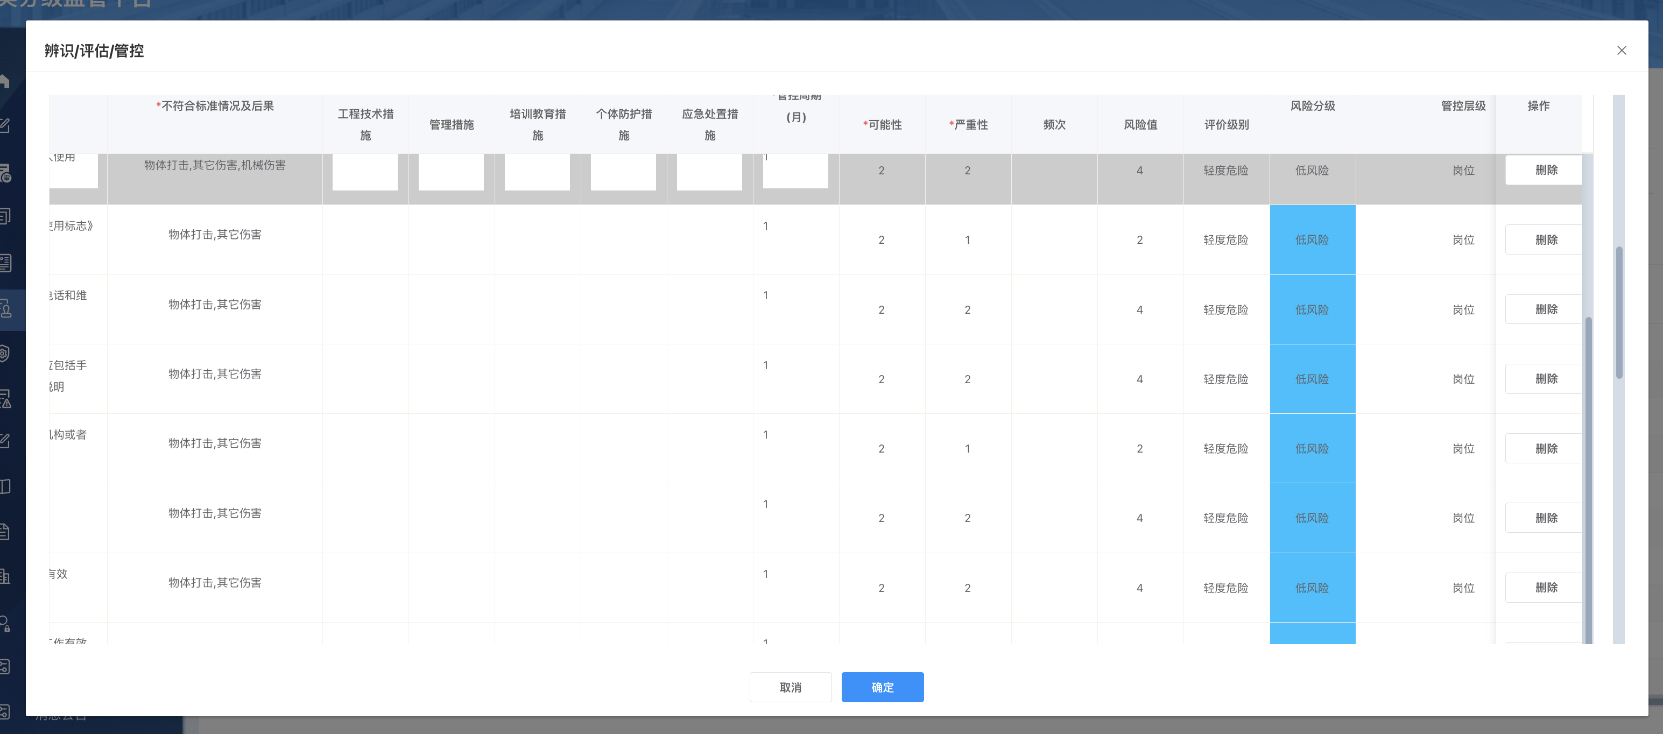Click the open-book icon in left sidebar
Viewport: 1663px width, 734px height.
click(x=5, y=486)
